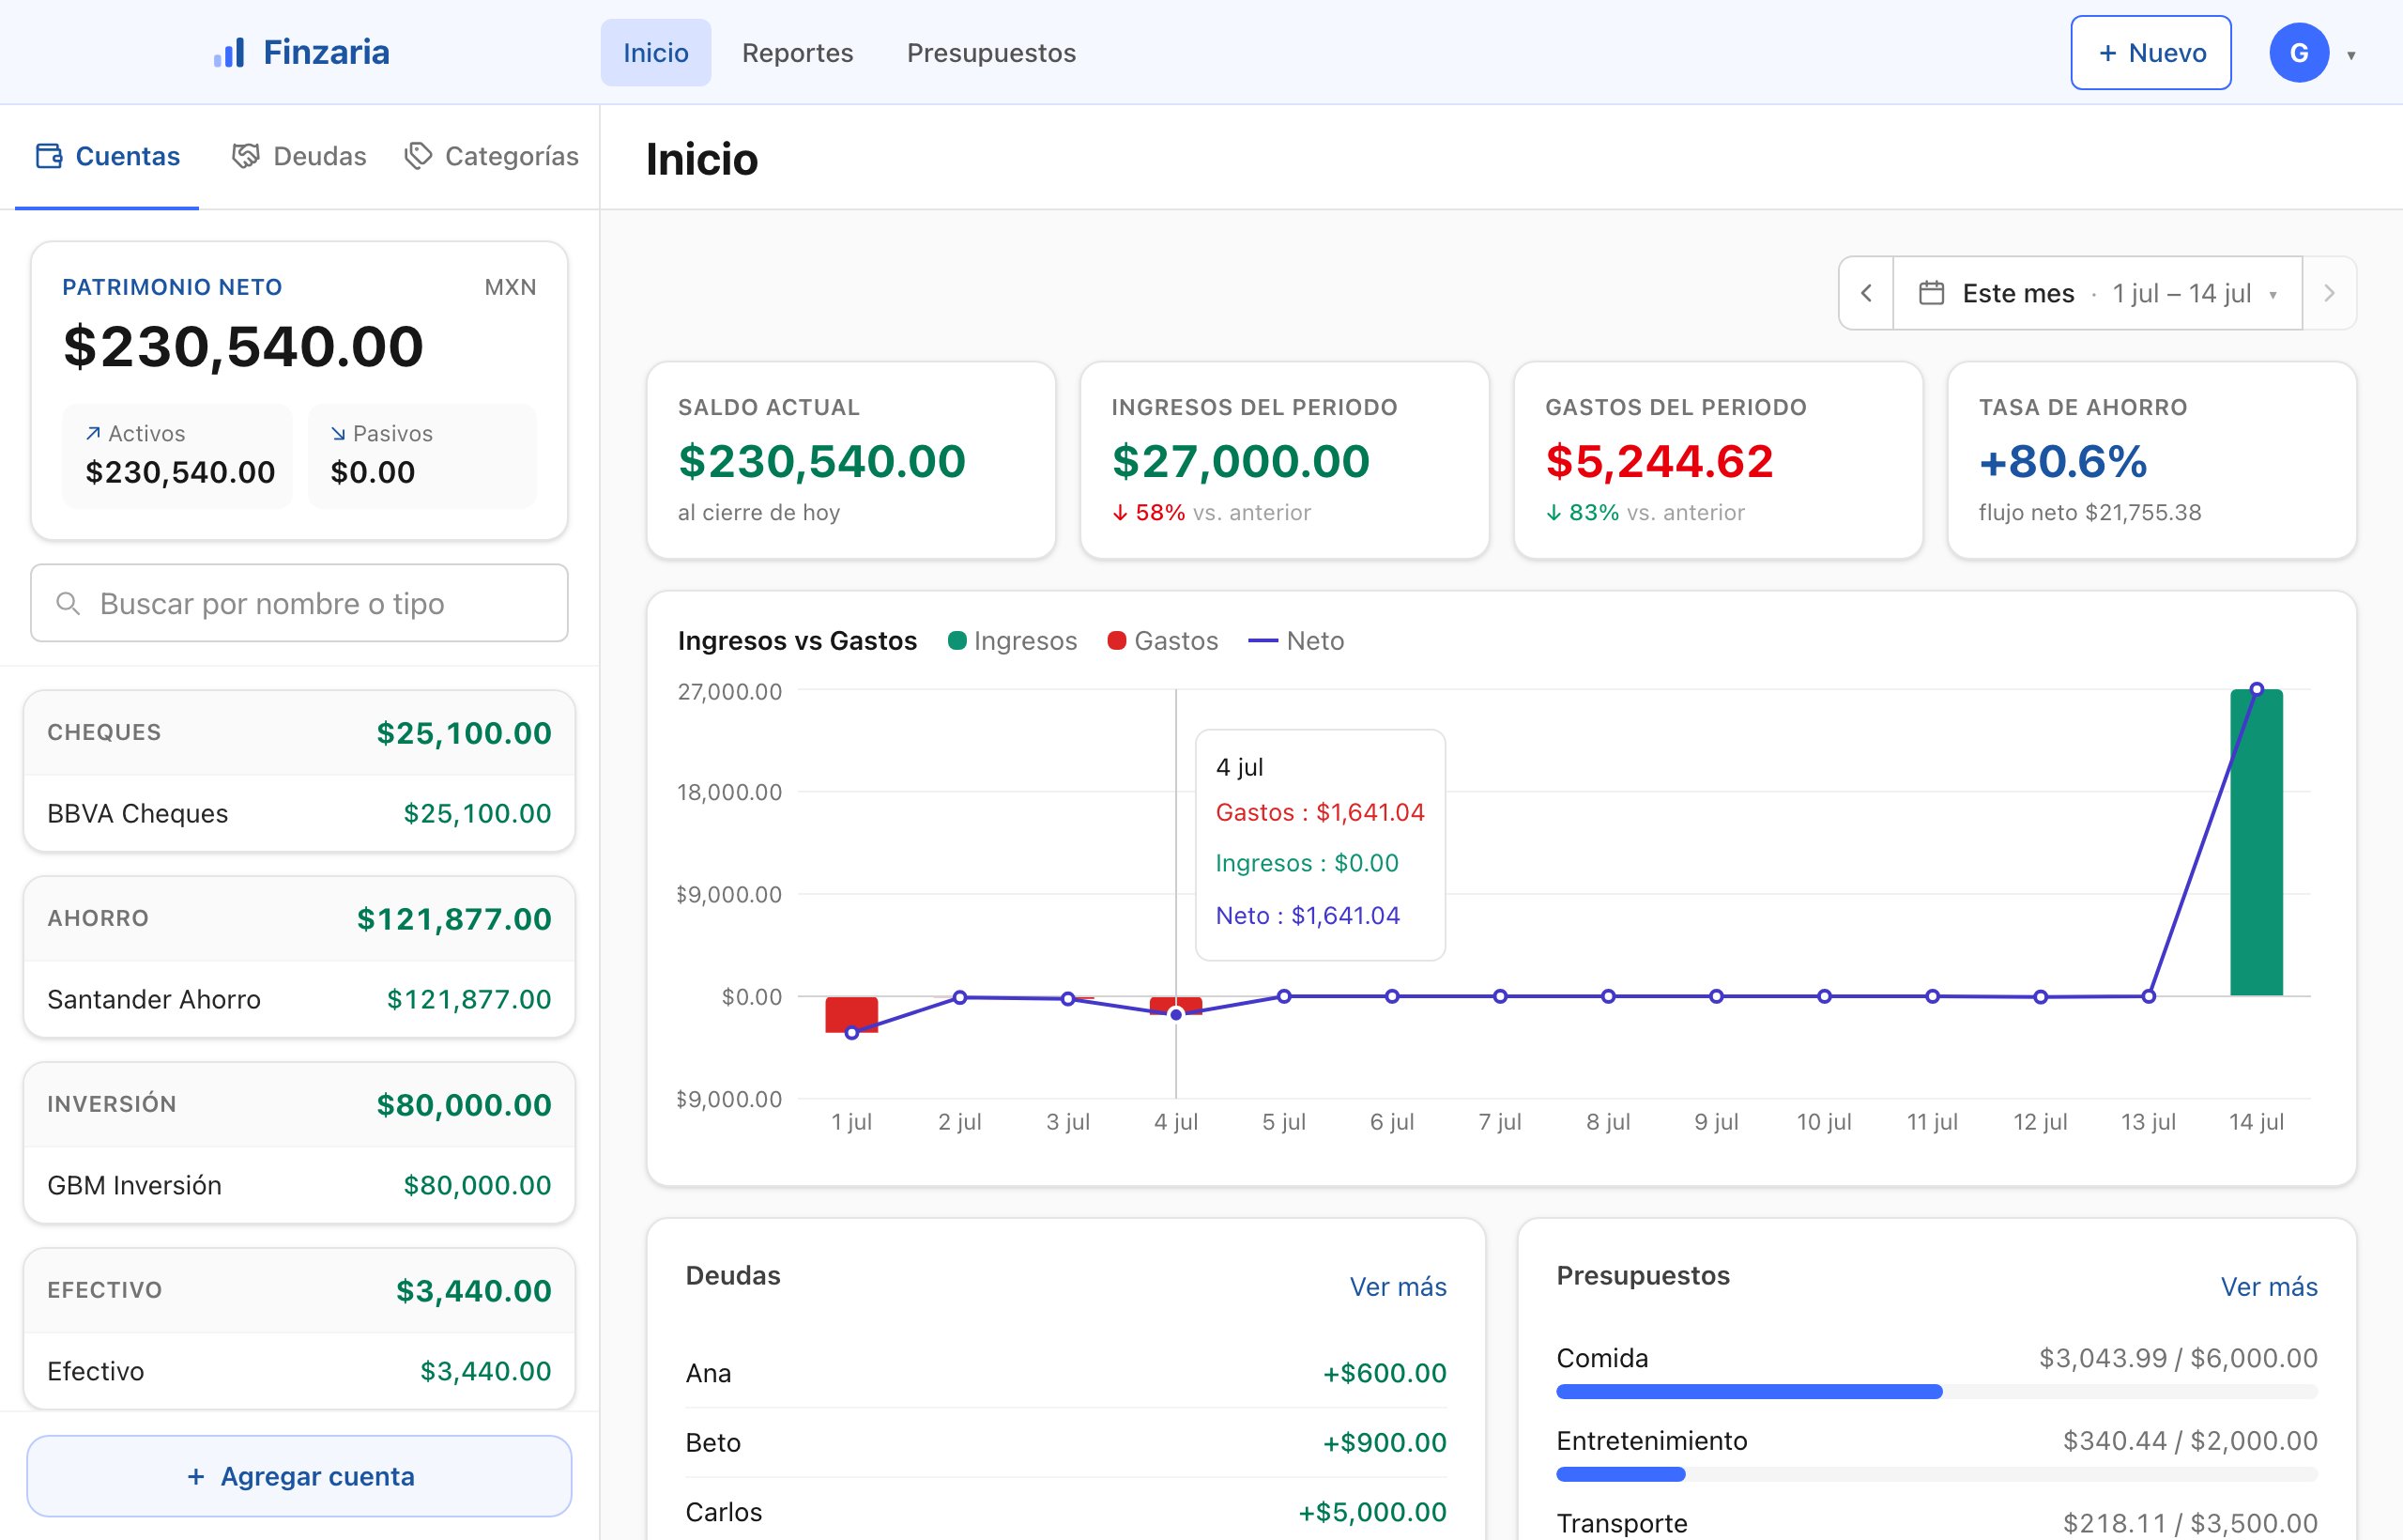Click the magnifier icon in search box

68,603
